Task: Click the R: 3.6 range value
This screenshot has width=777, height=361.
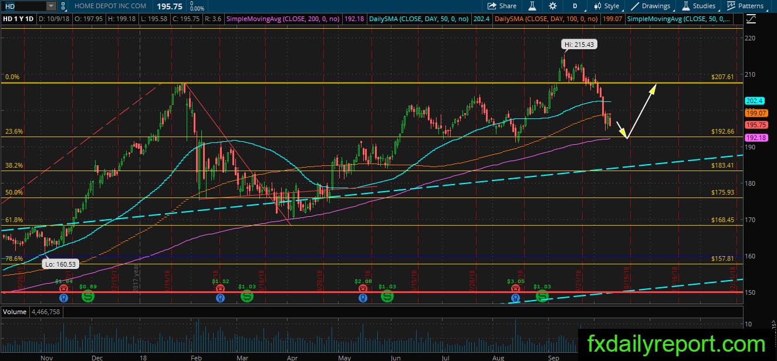Action: [x=215, y=19]
